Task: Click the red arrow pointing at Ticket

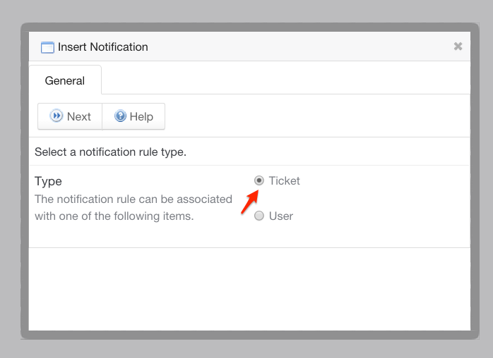Action: click(249, 201)
